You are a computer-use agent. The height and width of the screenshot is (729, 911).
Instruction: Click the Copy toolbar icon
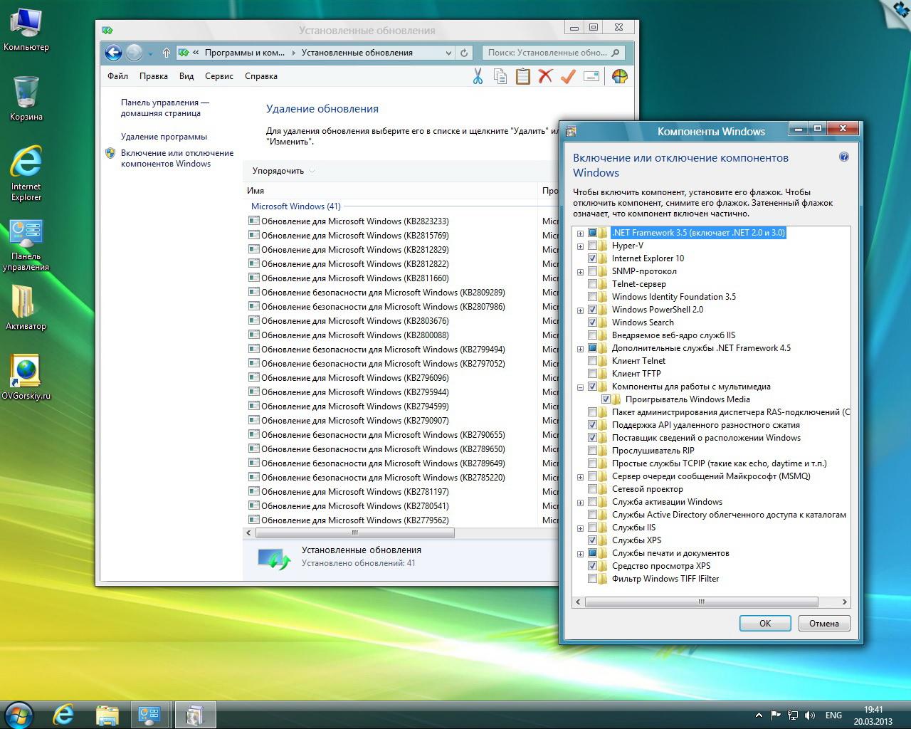[x=500, y=77]
